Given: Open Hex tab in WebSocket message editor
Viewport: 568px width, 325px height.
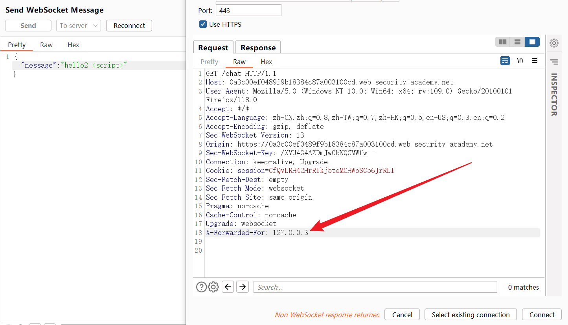Looking at the screenshot, I should (x=73, y=45).
